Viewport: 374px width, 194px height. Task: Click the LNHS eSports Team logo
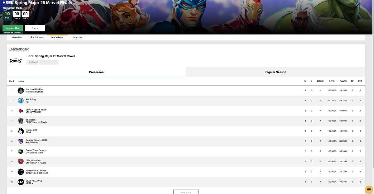click(x=21, y=111)
